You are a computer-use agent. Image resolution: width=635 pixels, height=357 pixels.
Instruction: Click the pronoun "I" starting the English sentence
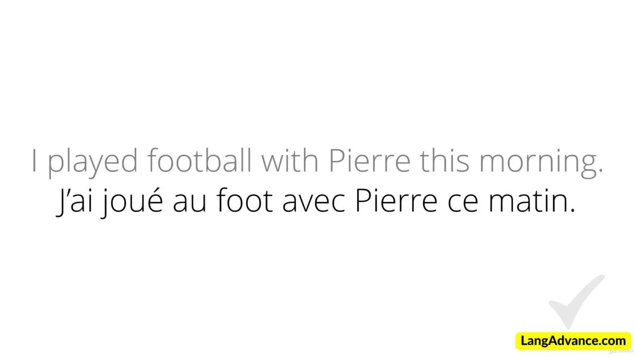coord(34,160)
